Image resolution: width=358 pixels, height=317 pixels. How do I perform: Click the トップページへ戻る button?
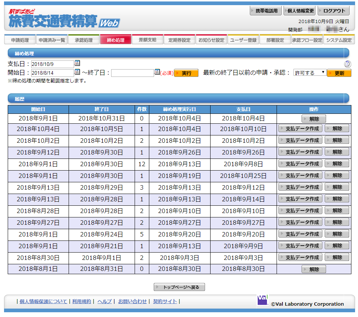coord(179,287)
